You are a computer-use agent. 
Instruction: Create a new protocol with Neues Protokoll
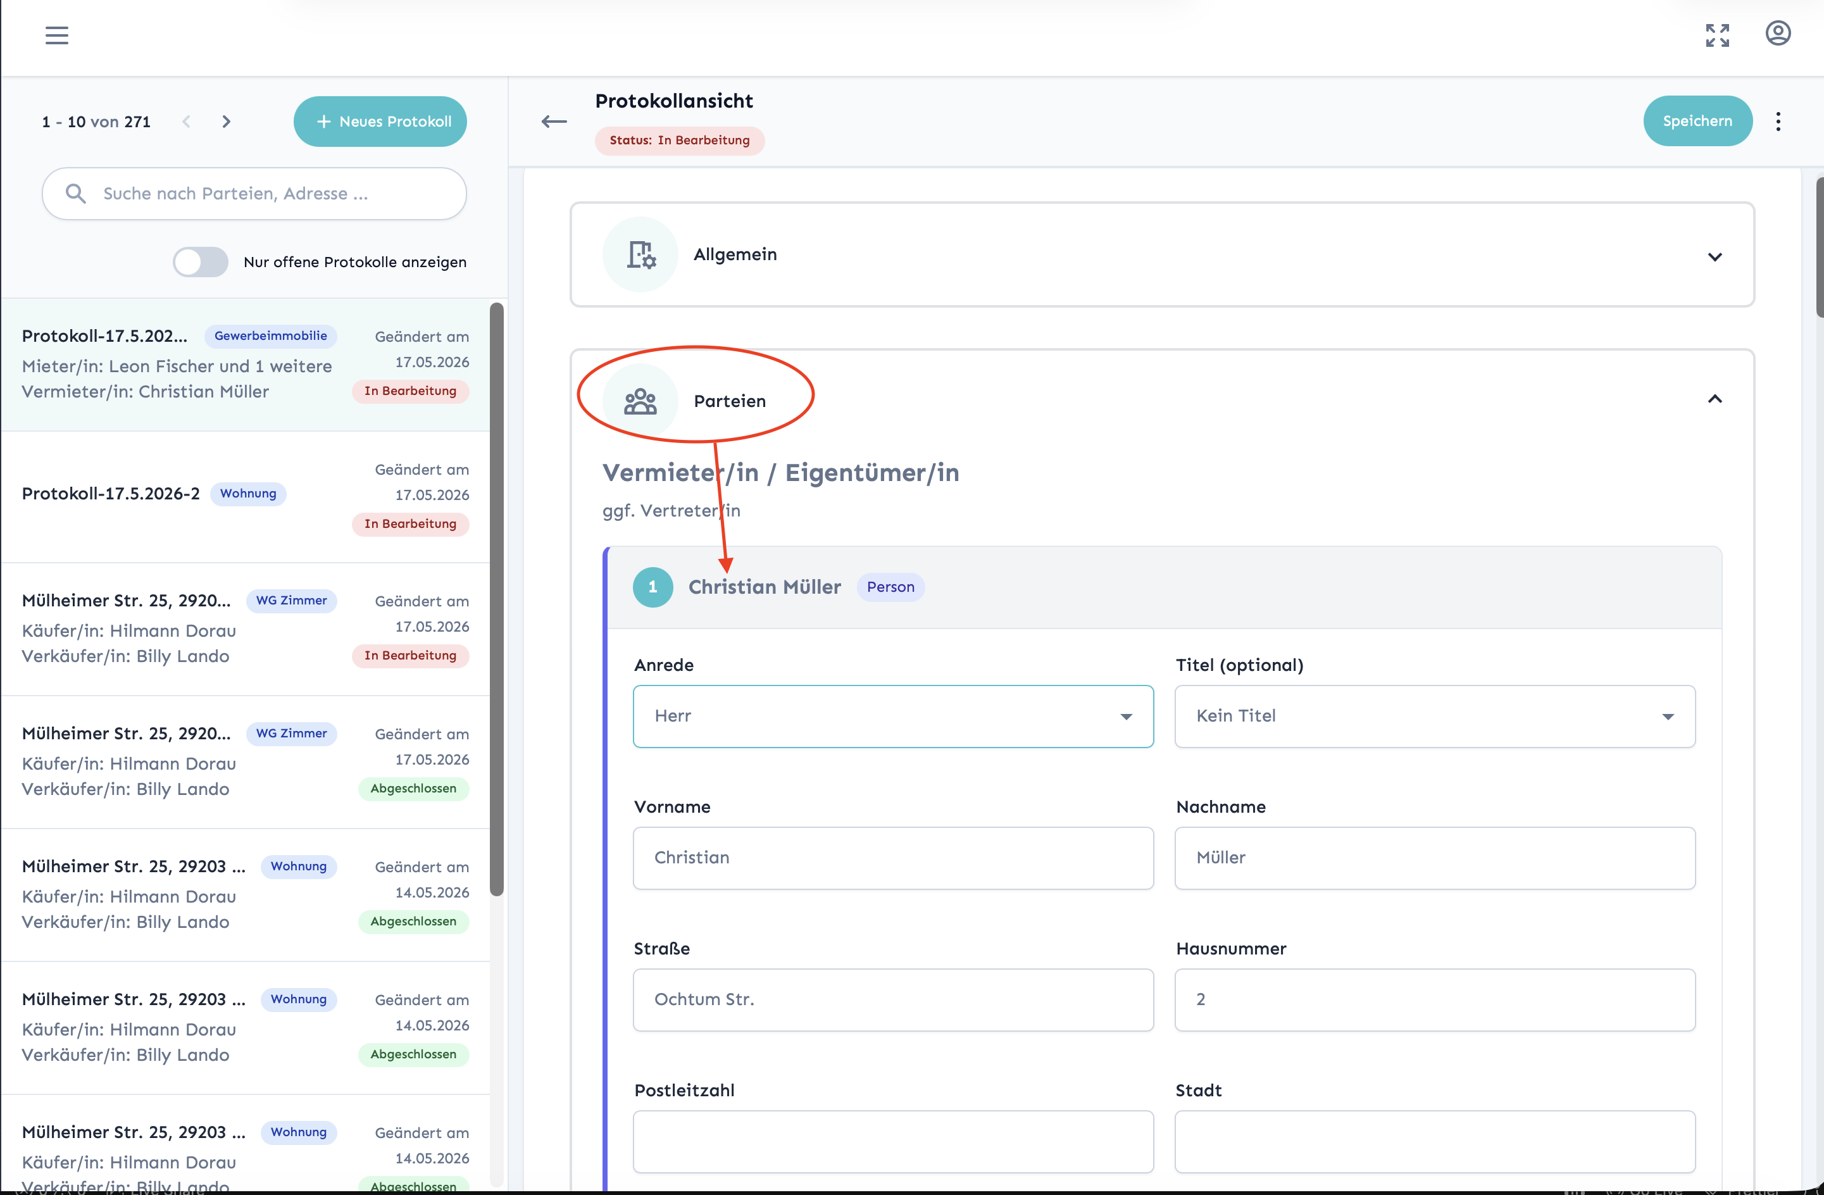pos(380,121)
